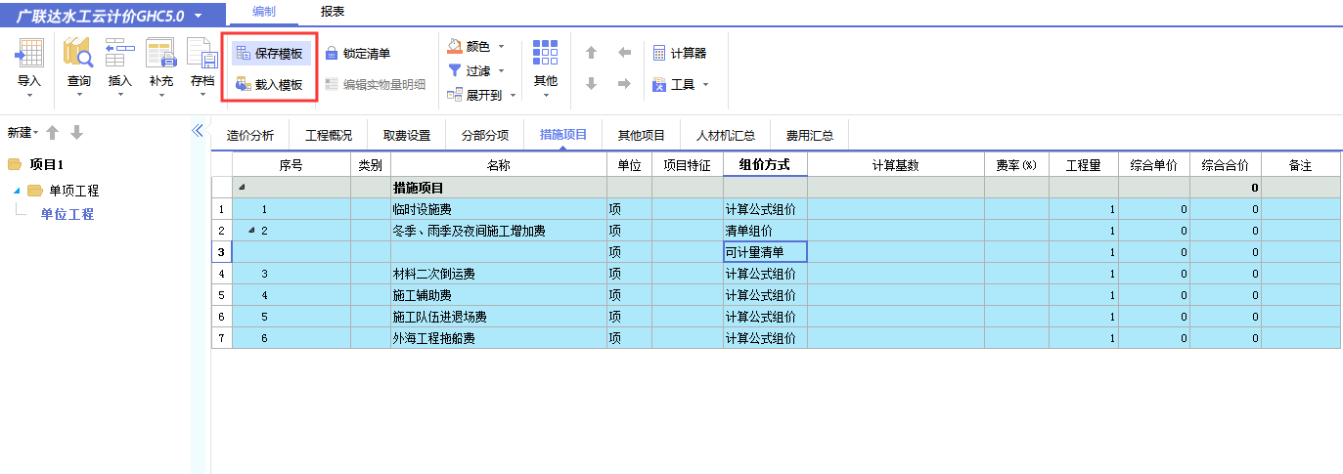
Task: Collapse the 单项工程 tree node triangle
Action: point(17,190)
